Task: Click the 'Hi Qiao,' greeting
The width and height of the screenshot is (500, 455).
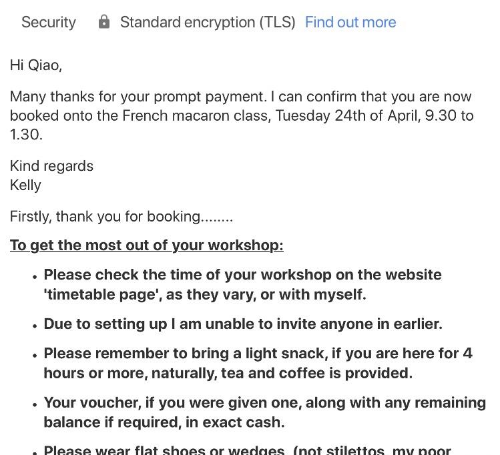Action: coord(36,65)
